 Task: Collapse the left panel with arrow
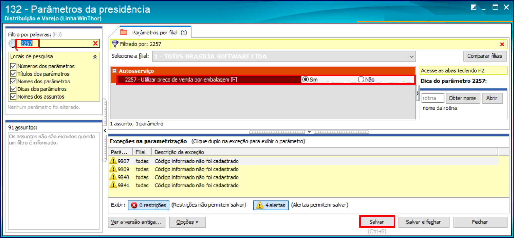105,131
